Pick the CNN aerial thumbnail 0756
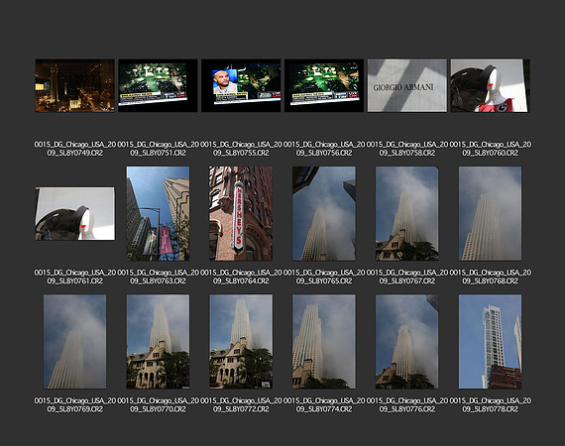565x446 pixels. click(324, 86)
